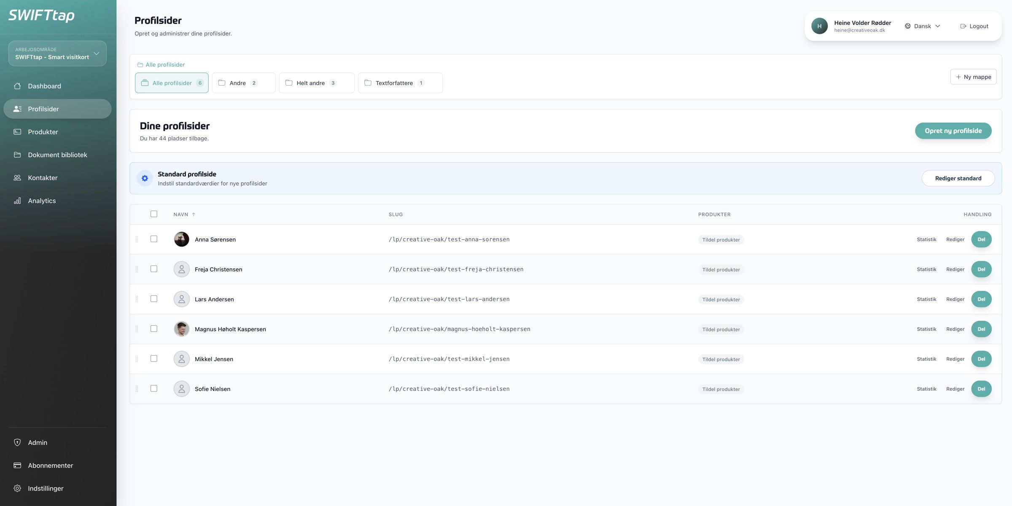
Task: Open Admin shield icon
Action: click(17, 442)
